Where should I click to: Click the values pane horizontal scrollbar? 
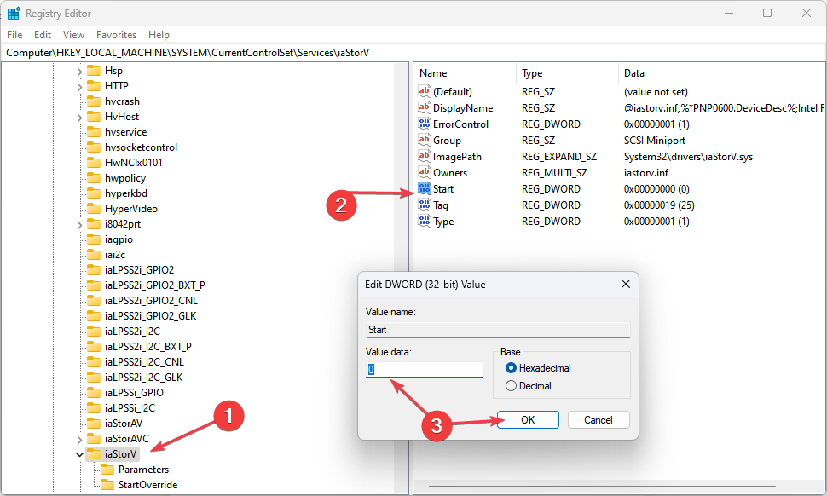(x=602, y=487)
